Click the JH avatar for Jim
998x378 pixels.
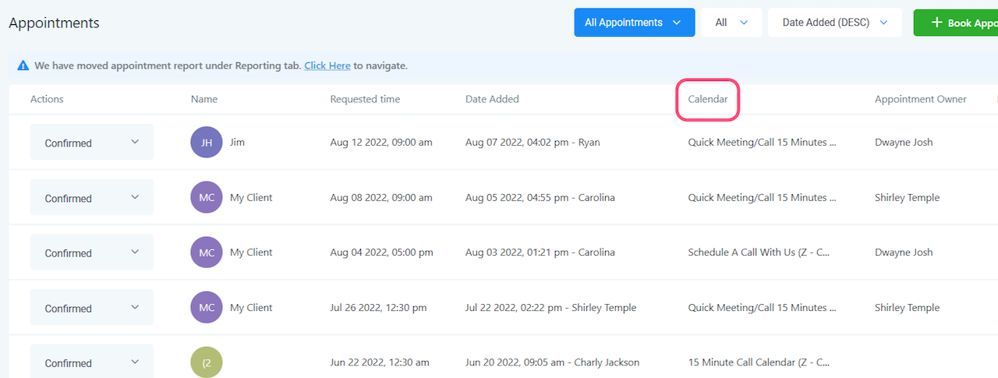pyautogui.click(x=207, y=143)
